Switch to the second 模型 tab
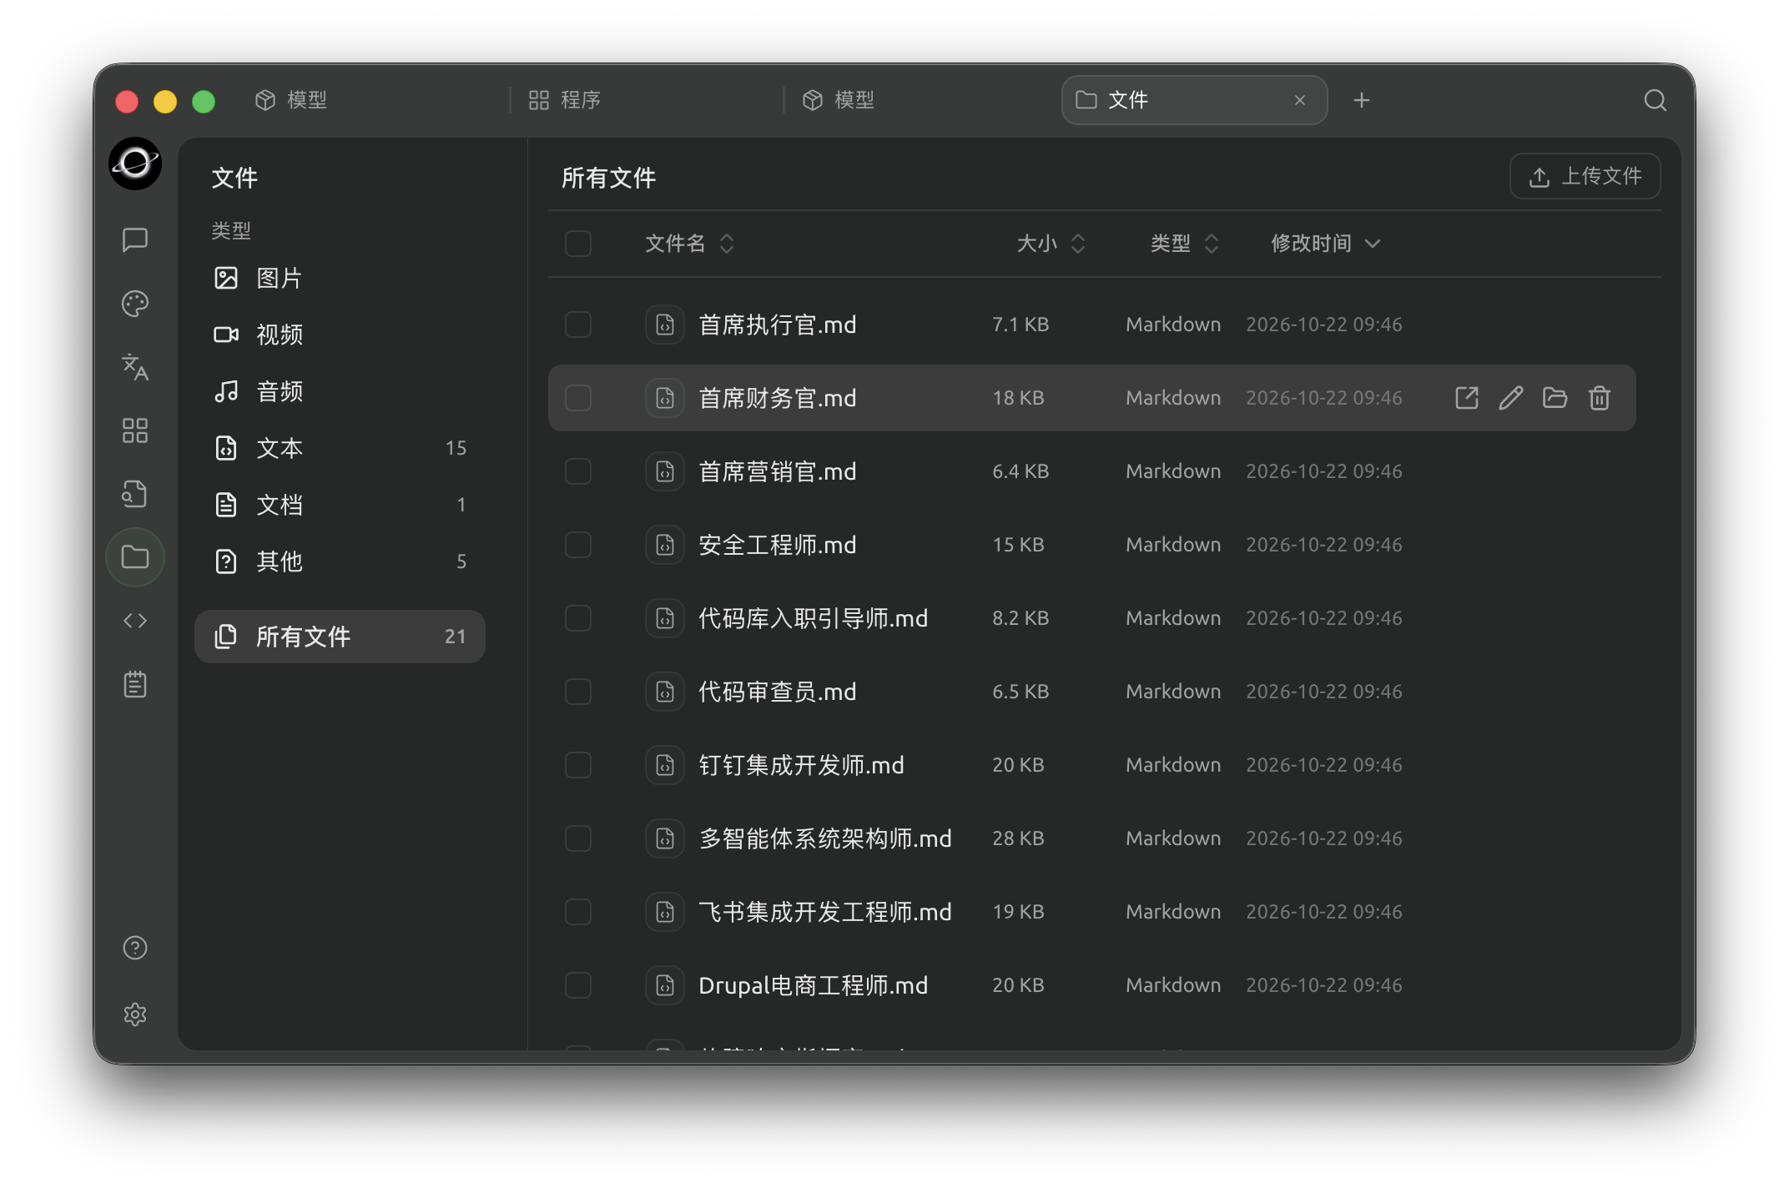The height and width of the screenshot is (1188, 1789). pos(920,100)
